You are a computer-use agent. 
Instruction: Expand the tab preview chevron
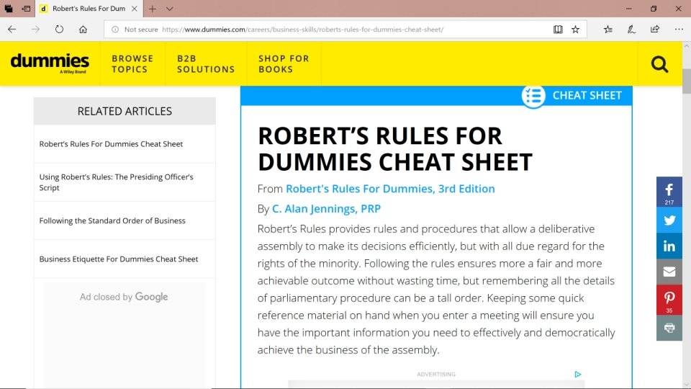point(170,9)
